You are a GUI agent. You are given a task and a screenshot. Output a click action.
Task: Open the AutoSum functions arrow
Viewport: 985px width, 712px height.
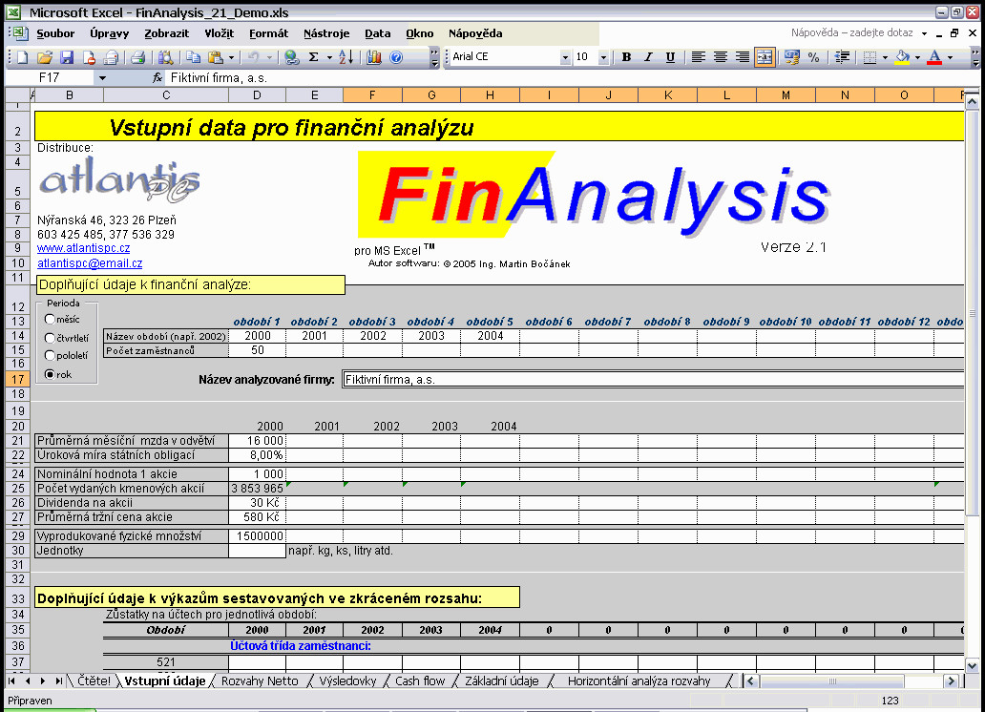pos(329,58)
